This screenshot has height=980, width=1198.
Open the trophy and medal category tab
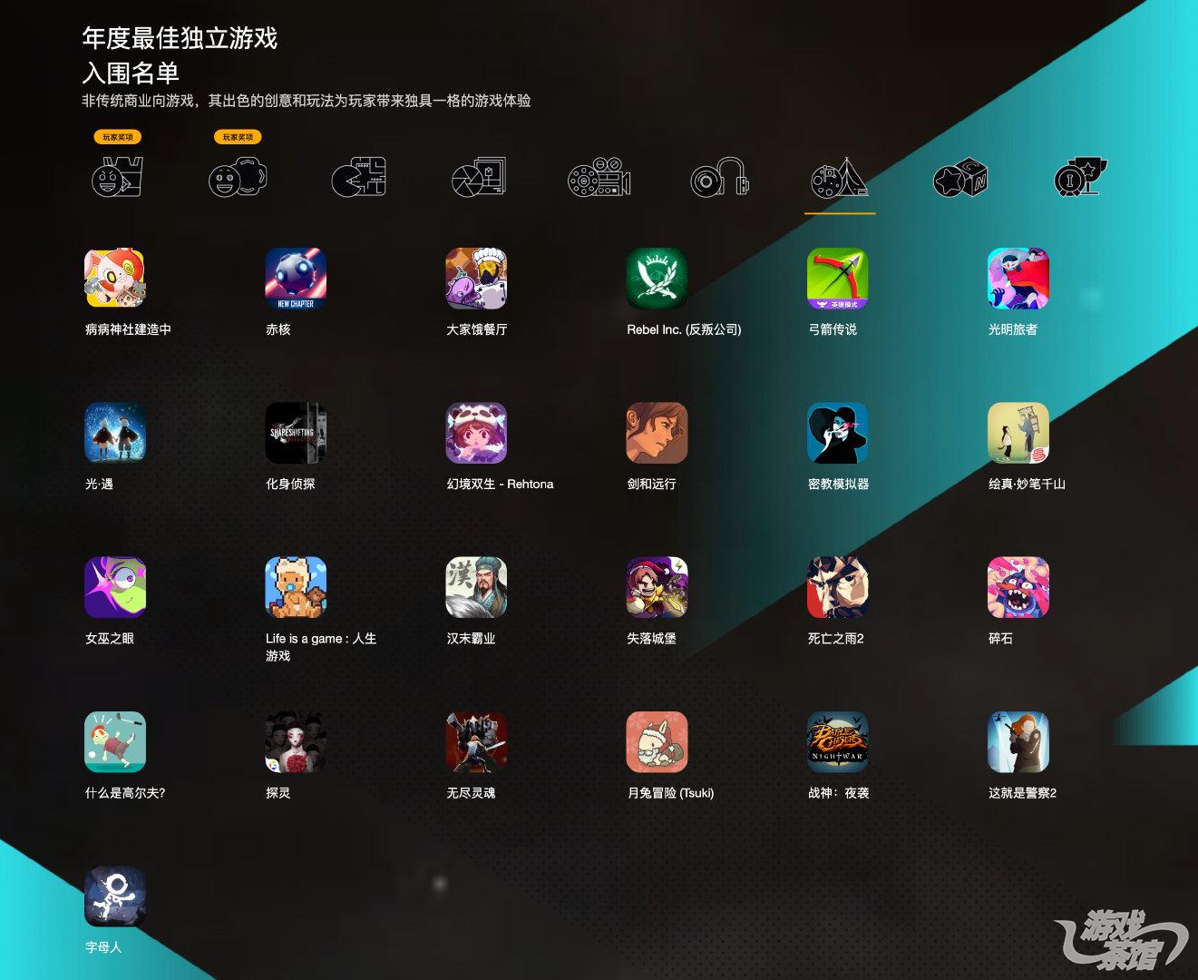click(x=1081, y=177)
